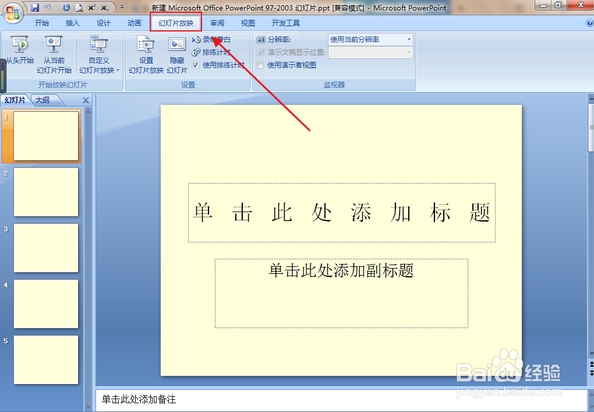Apply subscript from quick access toolbar

pos(105,7)
